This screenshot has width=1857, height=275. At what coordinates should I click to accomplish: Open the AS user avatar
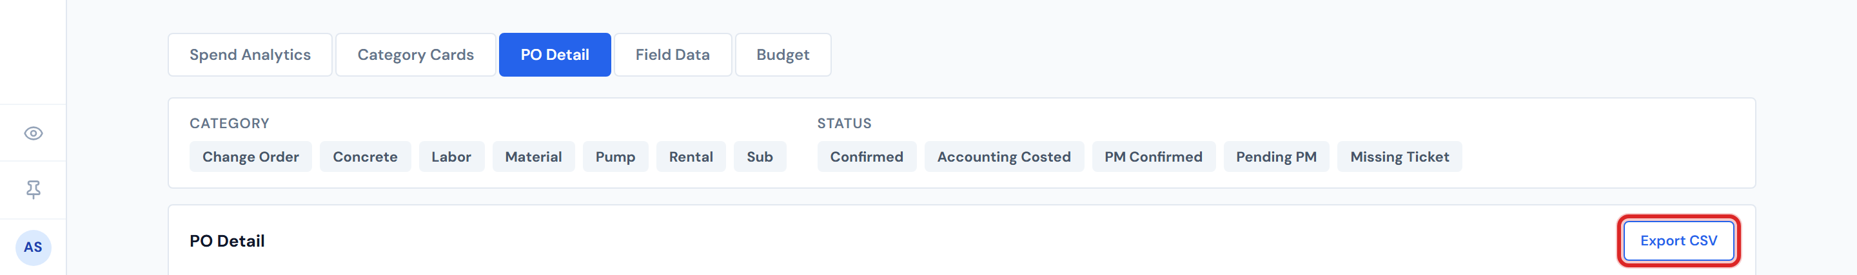[x=33, y=248]
